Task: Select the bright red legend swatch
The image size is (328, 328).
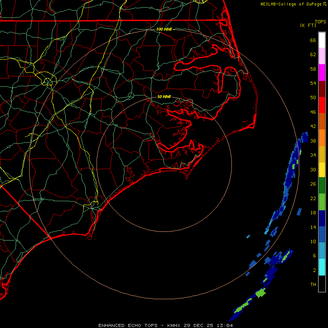Action: (322, 105)
